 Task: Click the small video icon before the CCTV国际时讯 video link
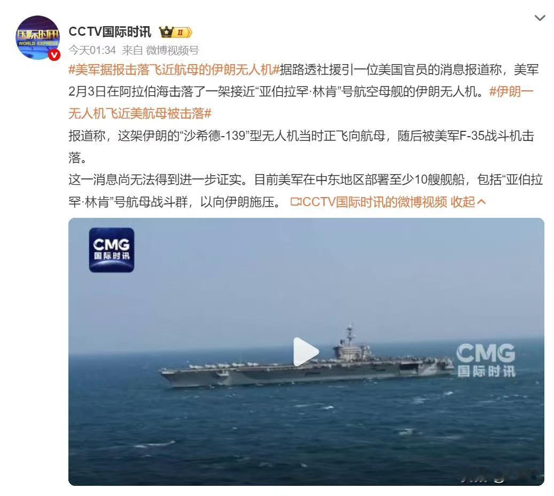coord(296,202)
